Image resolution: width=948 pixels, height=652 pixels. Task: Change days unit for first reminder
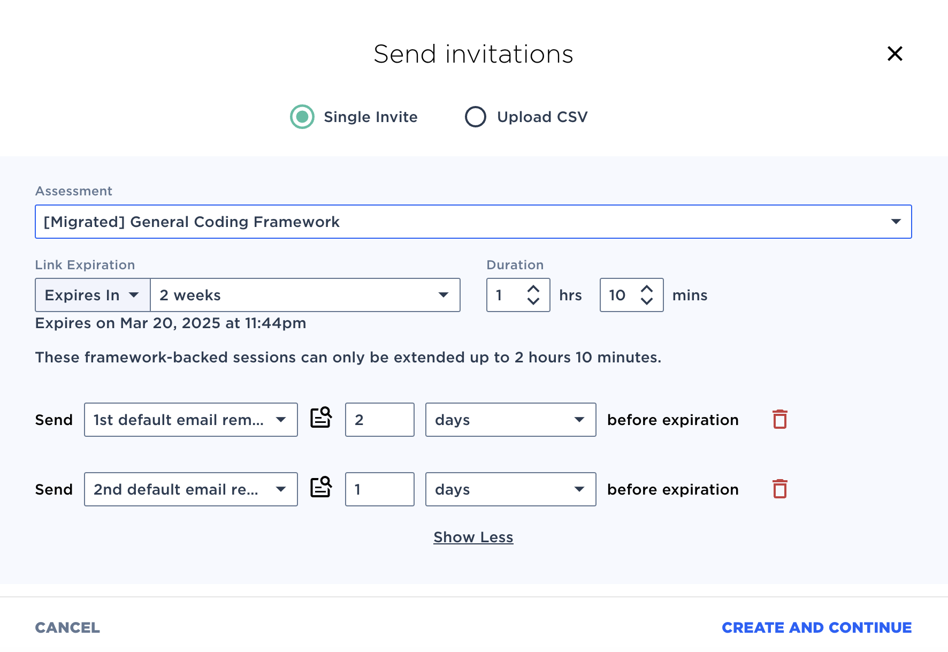tap(511, 420)
